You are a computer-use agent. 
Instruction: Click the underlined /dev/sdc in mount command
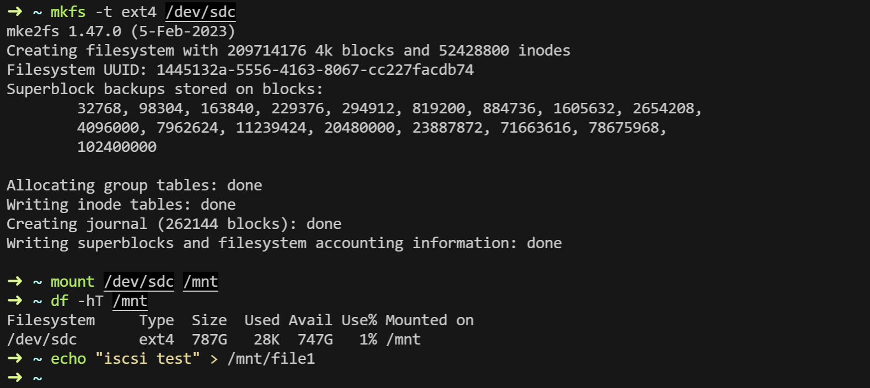(x=139, y=282)
